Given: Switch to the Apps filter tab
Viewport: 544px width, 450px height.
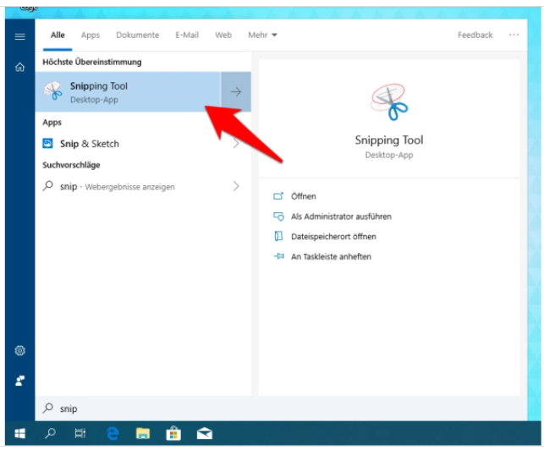Looking at the screenshot, I should point(91,35).
